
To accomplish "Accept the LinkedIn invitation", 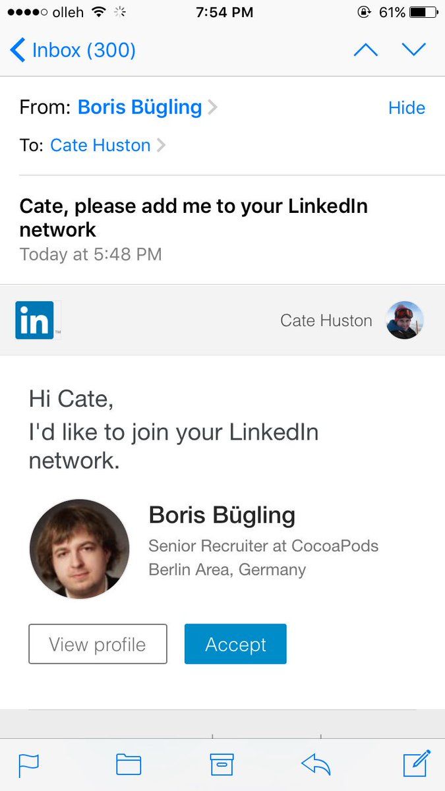I will click(x=235, y=644).
